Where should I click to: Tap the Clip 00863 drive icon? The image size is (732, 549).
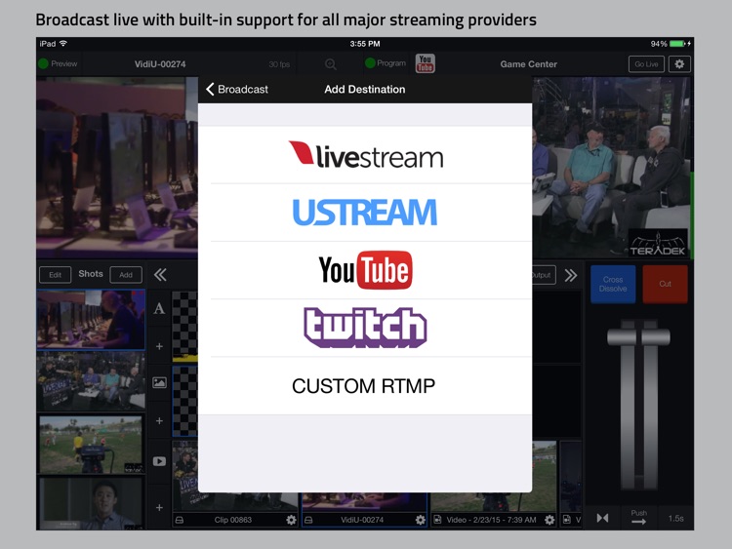(x=180, y=520)
